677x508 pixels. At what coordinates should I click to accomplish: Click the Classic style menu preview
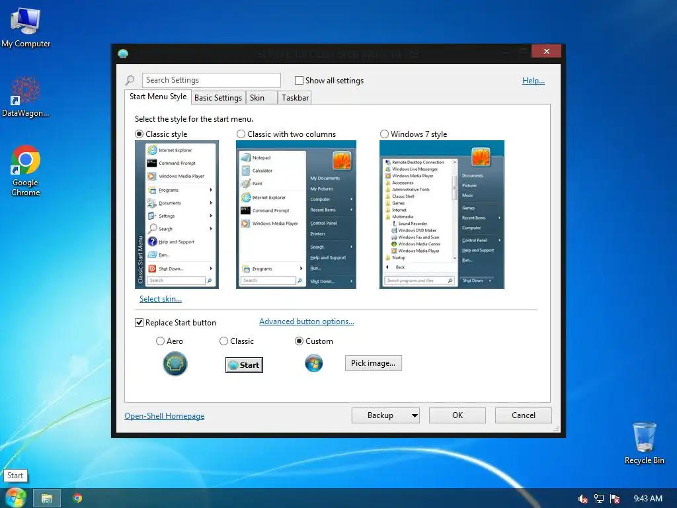point(177,215)
